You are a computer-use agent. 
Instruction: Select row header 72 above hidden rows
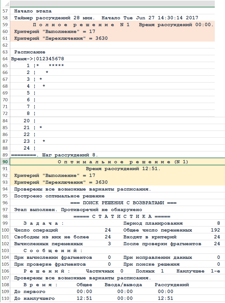pyautogui.click(x=5, y=114)
